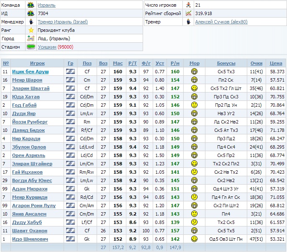
Task: Click the morale face for Дуду Хабуб
Action: click(194, 222)
